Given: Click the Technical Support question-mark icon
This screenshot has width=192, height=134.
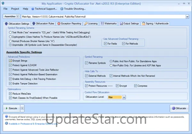Looking at the screenshot, I should [x=33, y=9].
